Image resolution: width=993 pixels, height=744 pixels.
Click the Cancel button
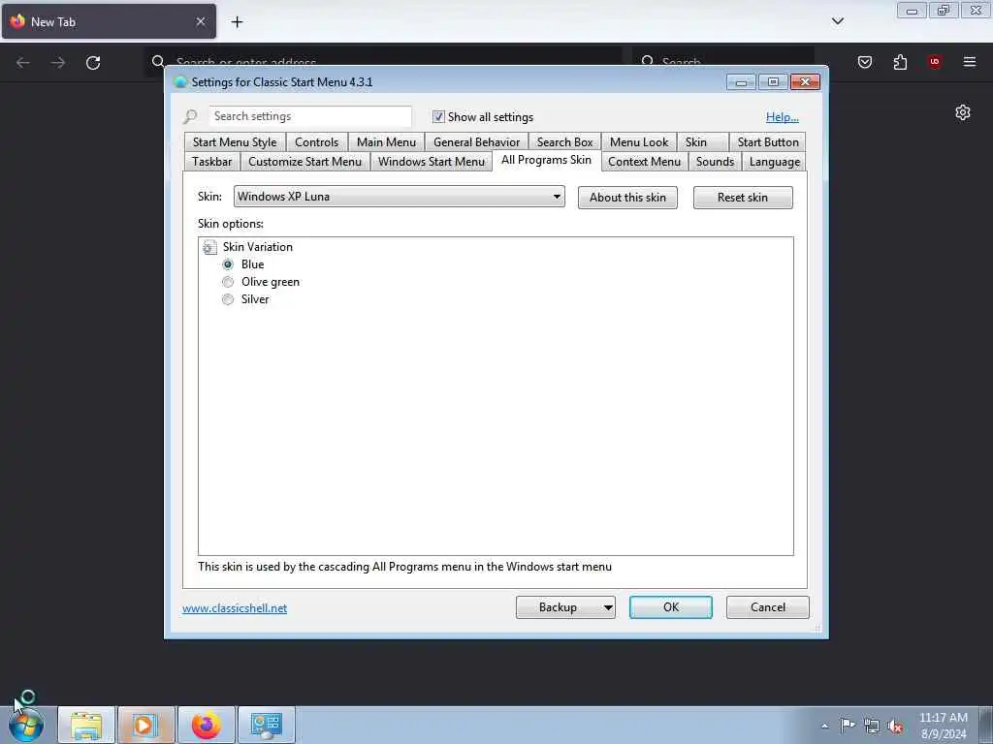pos(768,607)
